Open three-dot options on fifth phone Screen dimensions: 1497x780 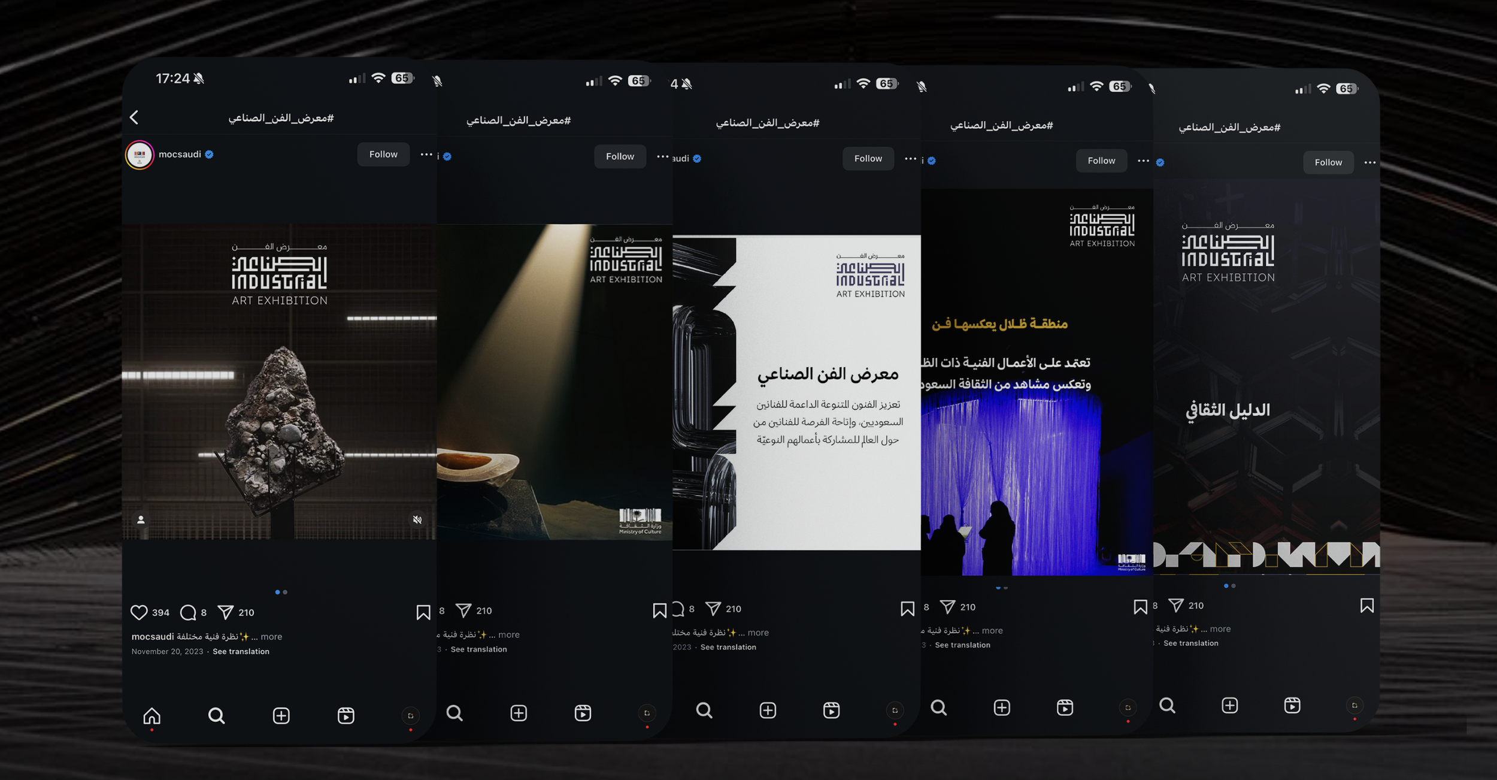(1369, 162)
